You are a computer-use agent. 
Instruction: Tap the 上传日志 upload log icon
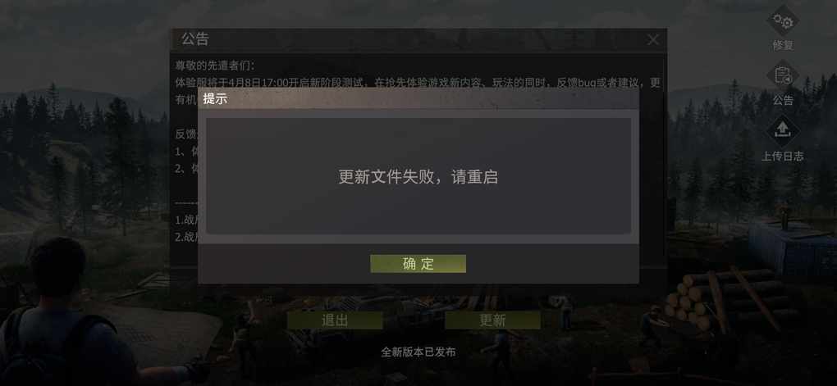(x=783, y=130)
